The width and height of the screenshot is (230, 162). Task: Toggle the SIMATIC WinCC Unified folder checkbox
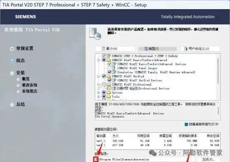point(104,76)
